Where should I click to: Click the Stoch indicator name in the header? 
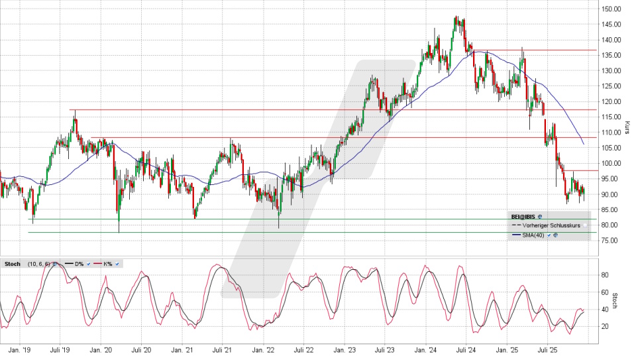12,264
